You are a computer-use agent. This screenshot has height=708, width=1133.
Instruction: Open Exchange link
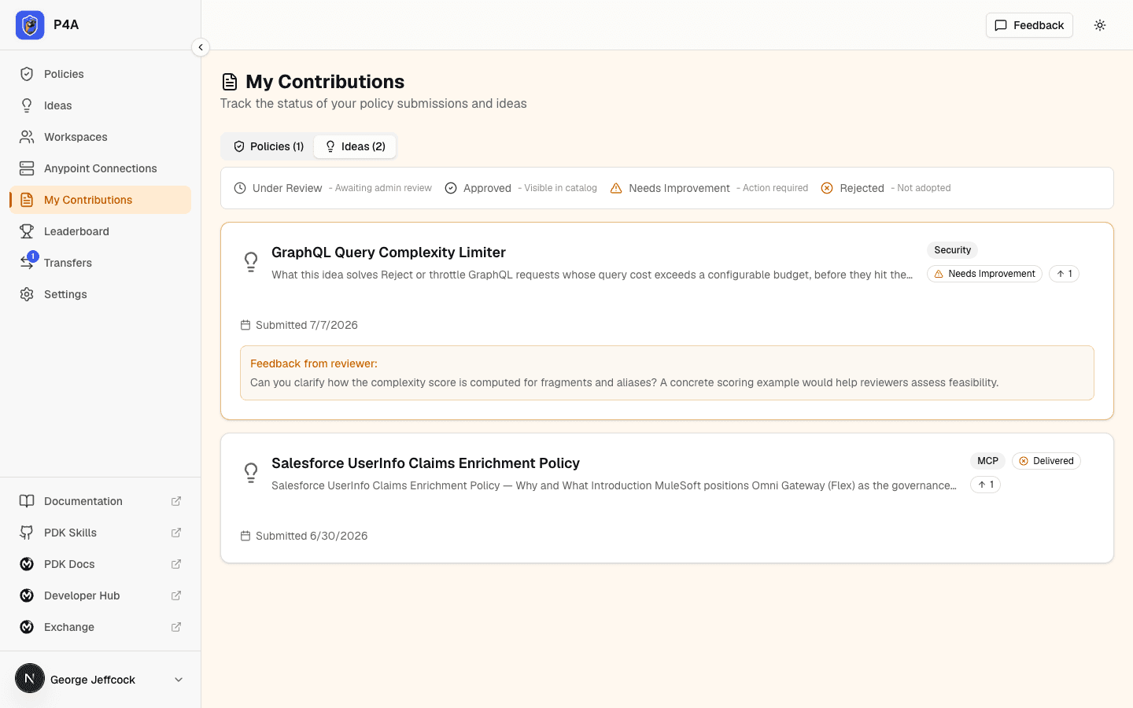[x=100, y=627]
